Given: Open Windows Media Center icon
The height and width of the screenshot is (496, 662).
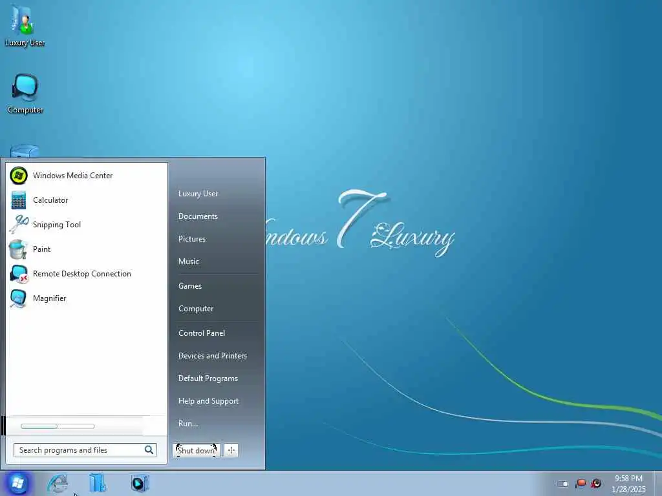Looking at the screenshot, I should 19,176.
